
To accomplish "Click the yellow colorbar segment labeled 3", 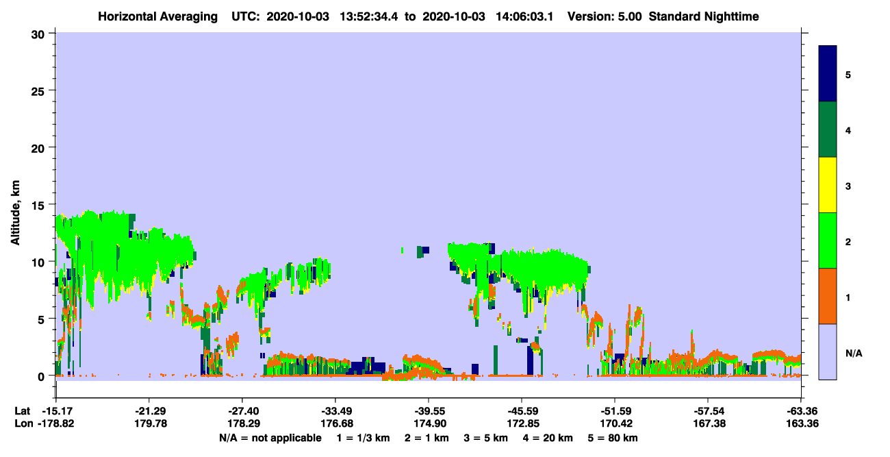I will [x=828, y=185].
